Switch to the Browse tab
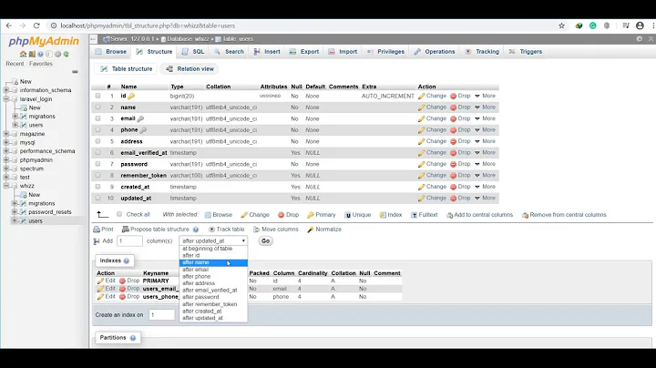The width and height of the screenshot is (656, 368). tap(111, 52)
